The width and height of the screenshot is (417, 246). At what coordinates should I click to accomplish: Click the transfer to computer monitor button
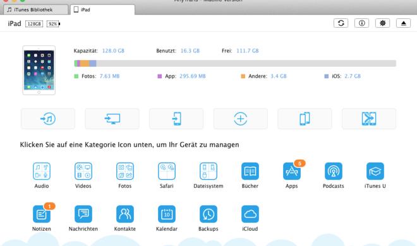tap(112, 119)
